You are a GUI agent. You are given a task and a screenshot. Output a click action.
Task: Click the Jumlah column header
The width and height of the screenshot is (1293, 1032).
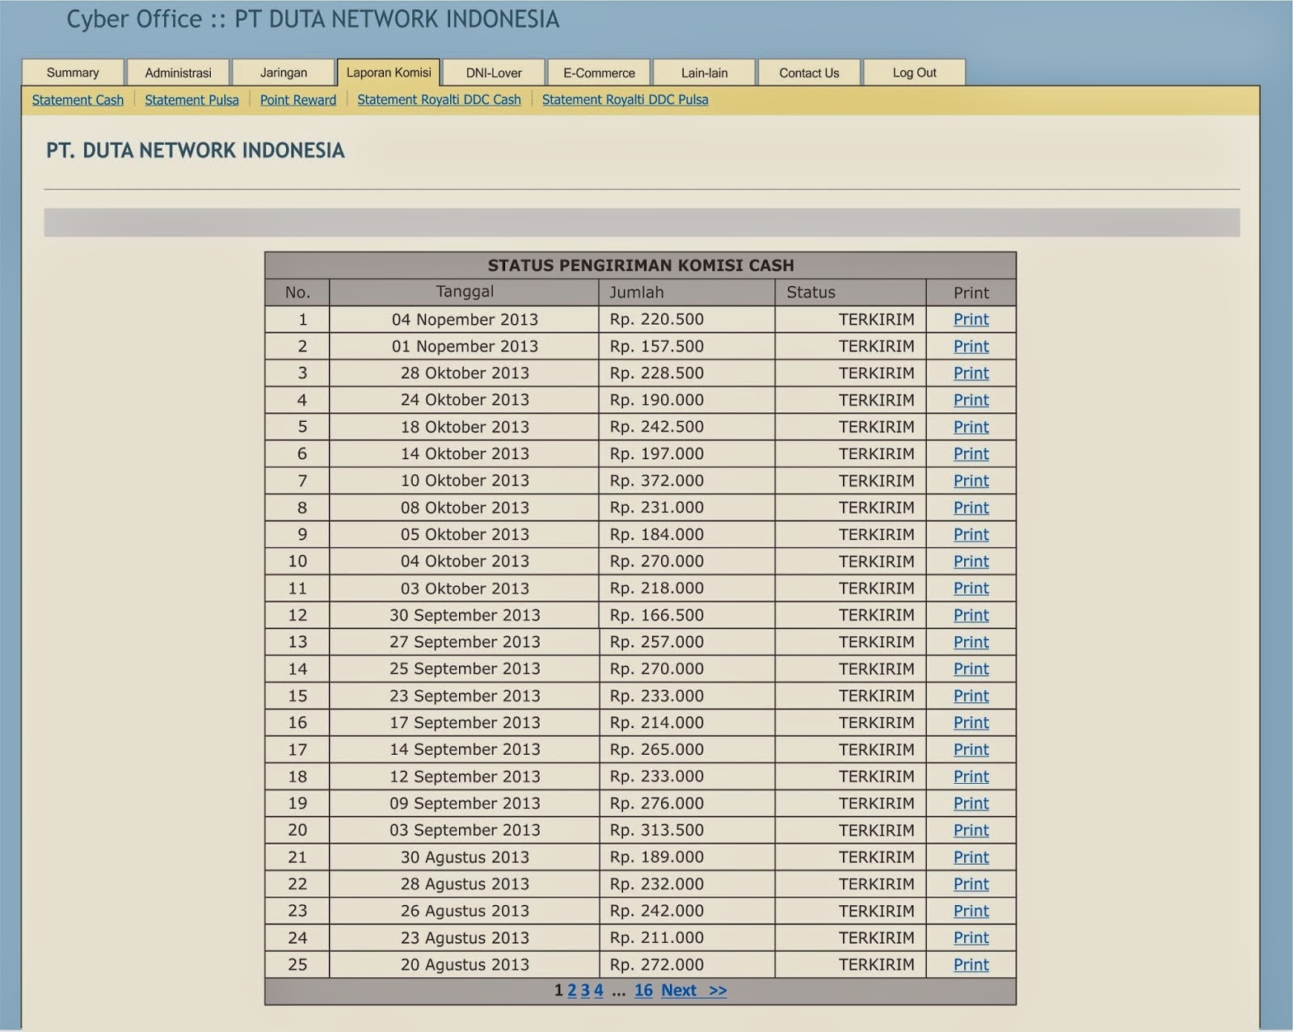tap(637, 292)
